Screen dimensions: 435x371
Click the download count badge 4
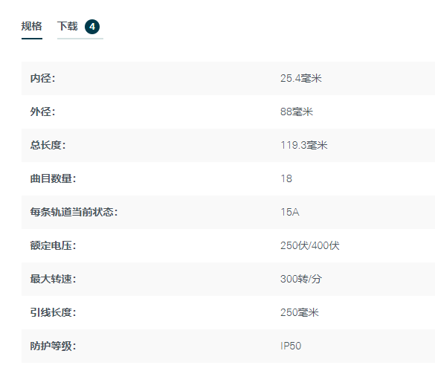(x=92, y=27)
